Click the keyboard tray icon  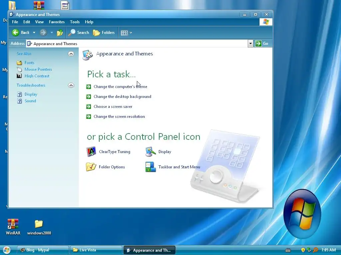[288, 250]
